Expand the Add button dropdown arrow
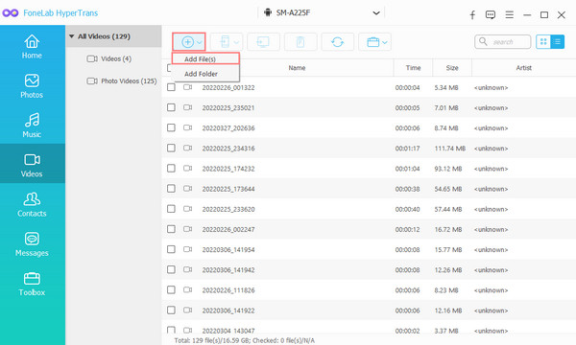 [199, 42]
